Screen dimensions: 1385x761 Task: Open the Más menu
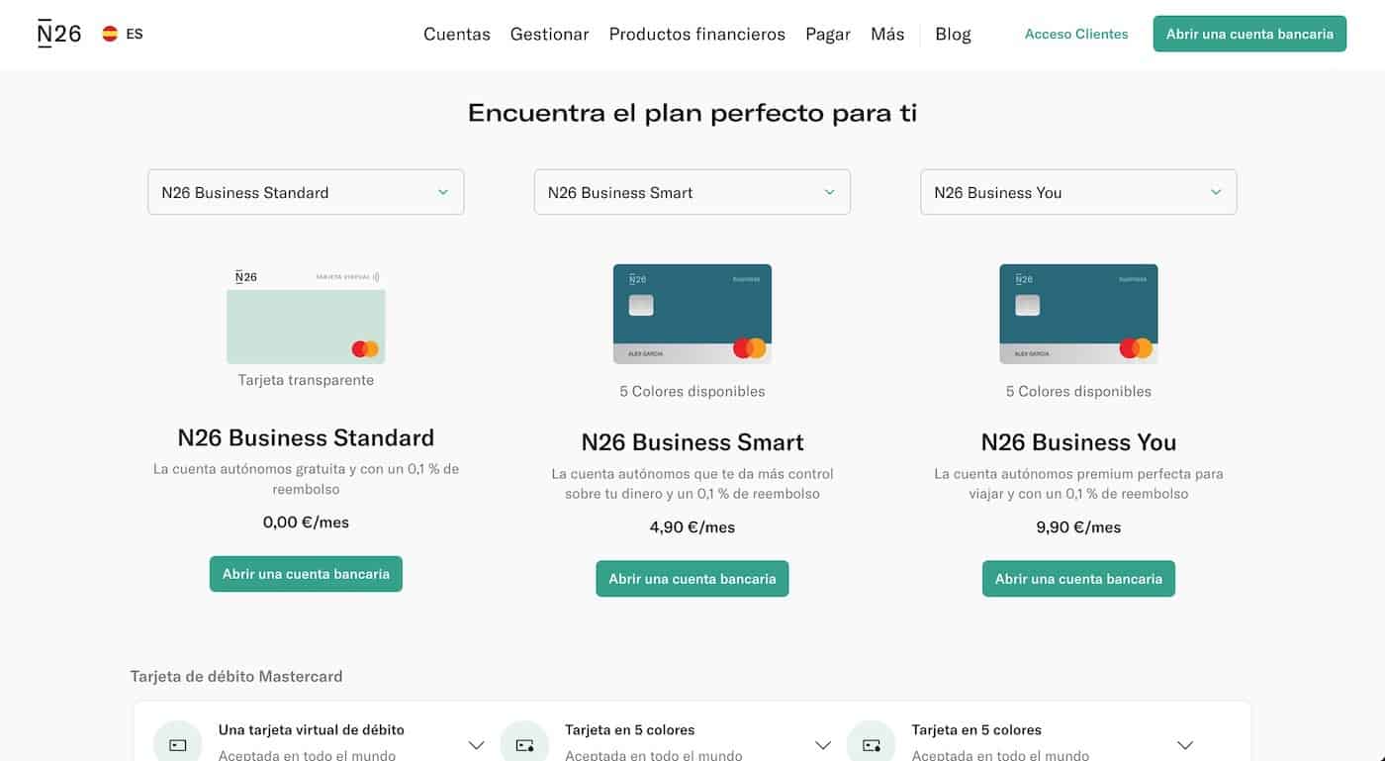point(887,34)
